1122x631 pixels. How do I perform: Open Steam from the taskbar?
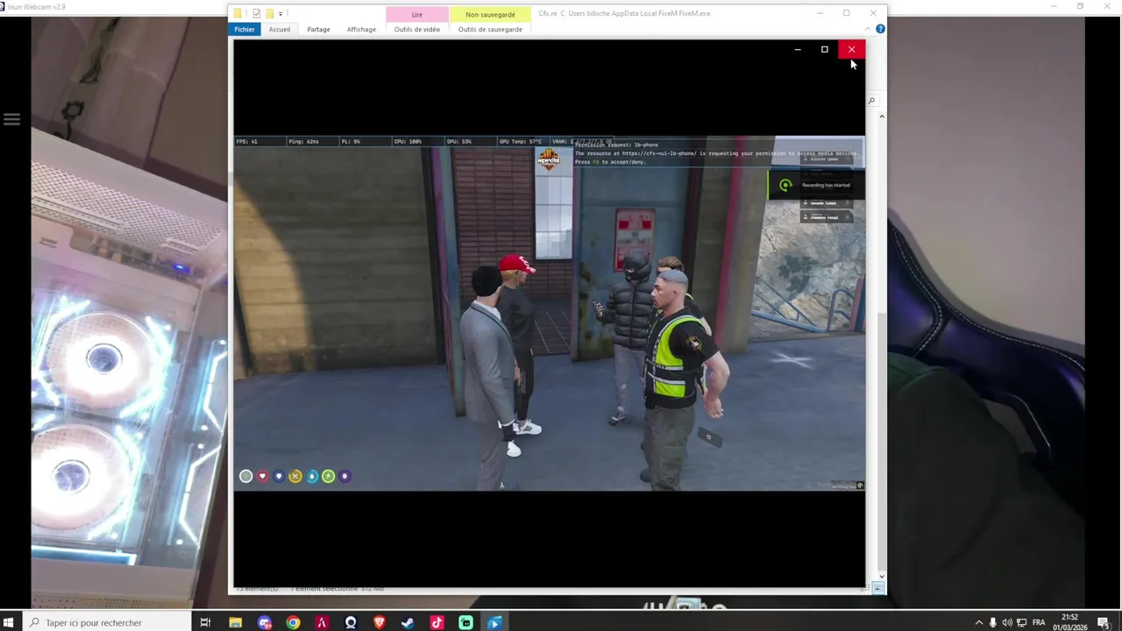point(408,622)
